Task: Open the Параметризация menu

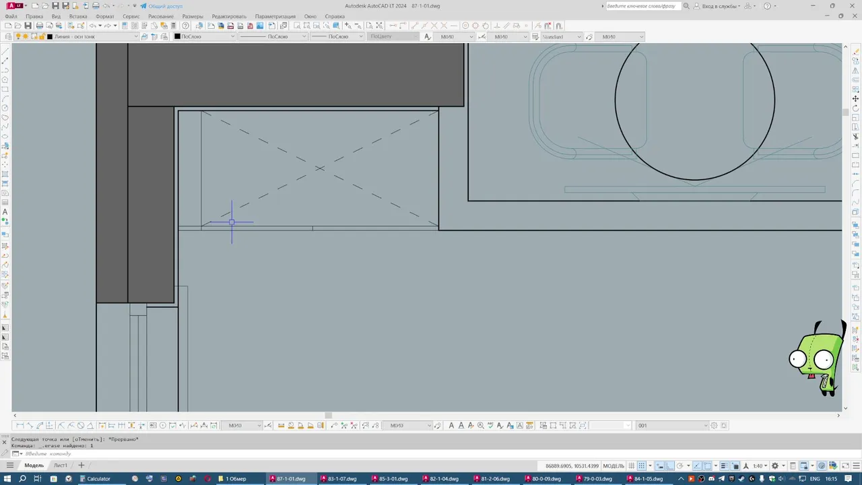Action: click(275, 16)
